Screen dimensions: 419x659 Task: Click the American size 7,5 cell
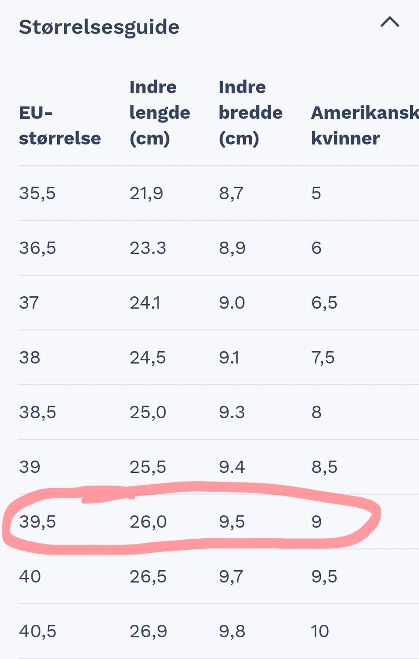coord(323,357)
